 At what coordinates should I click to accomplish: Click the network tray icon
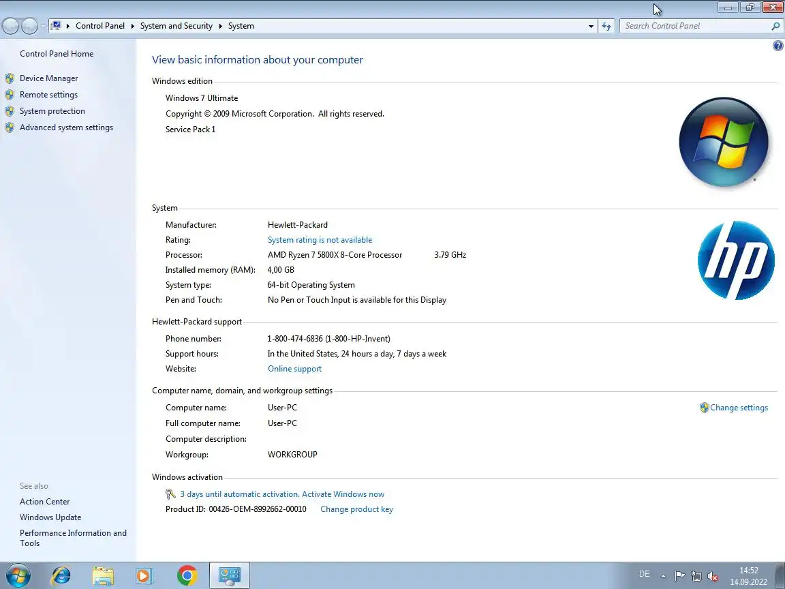coord(696,576)
